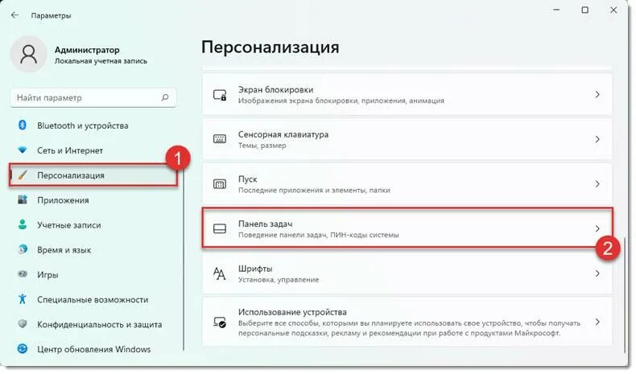This screenshot has width=636, height=374.
Task: Click the Администратор account name
Action: coord(87,50)
